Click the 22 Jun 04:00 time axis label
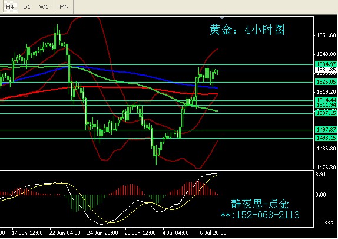Image resolution: width=338 pixels, height=239 pixels. click(65, 233)
